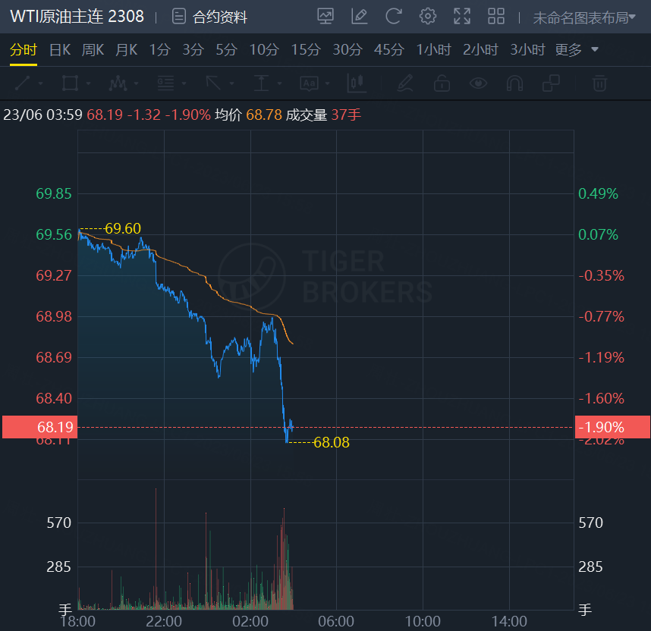This screenshot has width=651, height=631.
Task: Enter fullscreen chart mode
Action: [462, 16]
